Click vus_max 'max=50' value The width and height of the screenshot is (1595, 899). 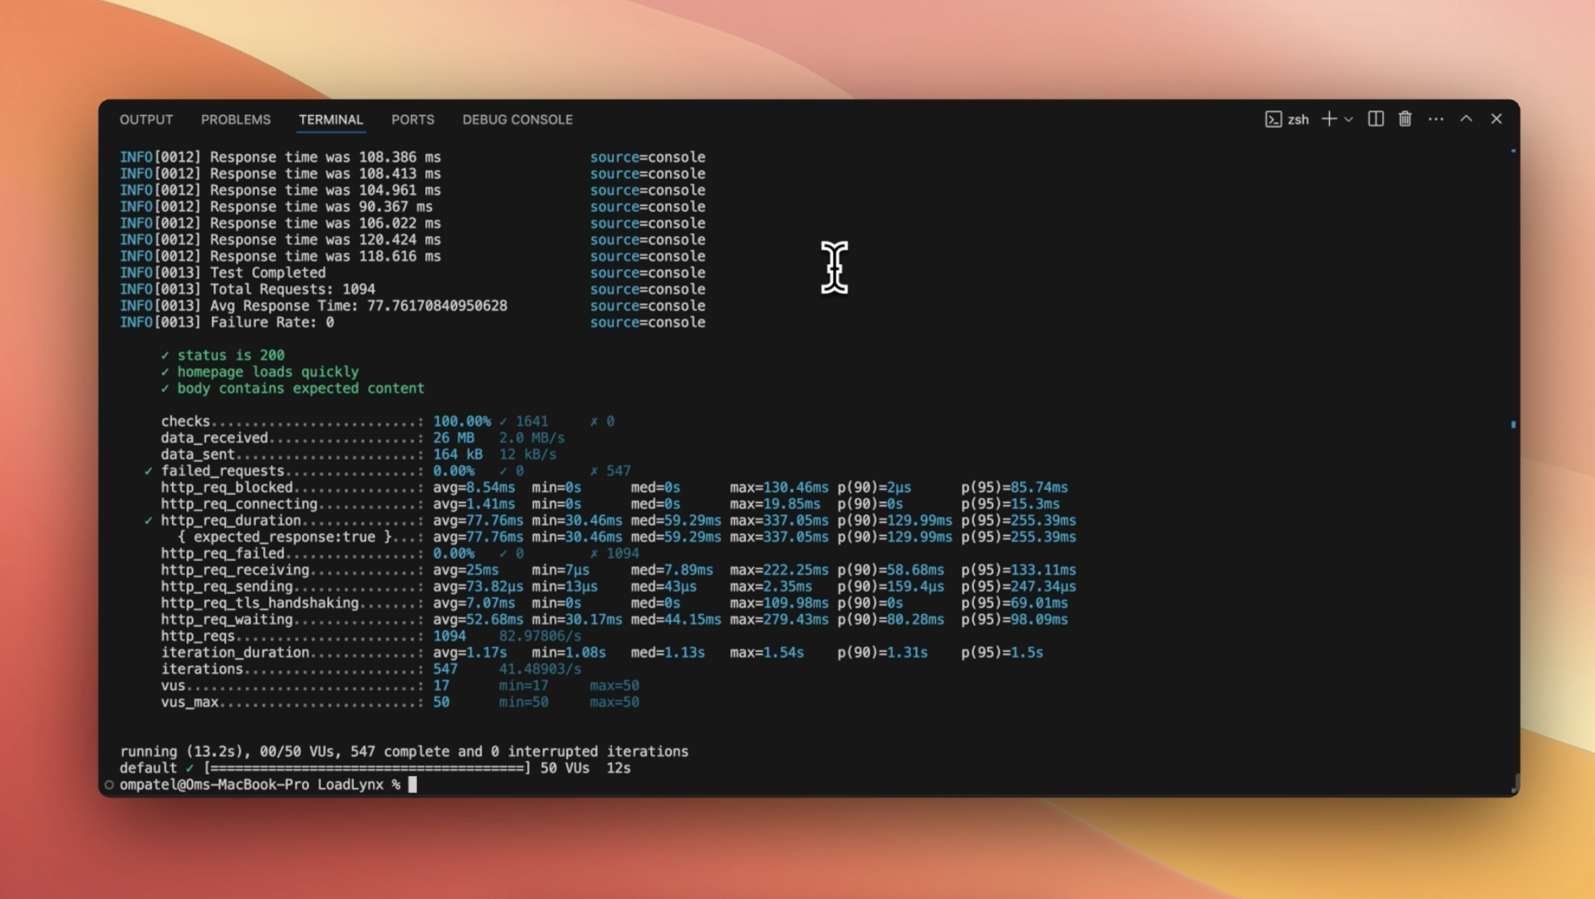pyautogui.click(x=614, y=702)
